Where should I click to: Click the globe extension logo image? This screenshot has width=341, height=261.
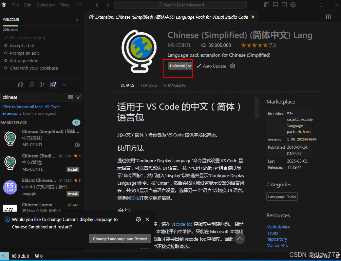click(x=139, y=51)
